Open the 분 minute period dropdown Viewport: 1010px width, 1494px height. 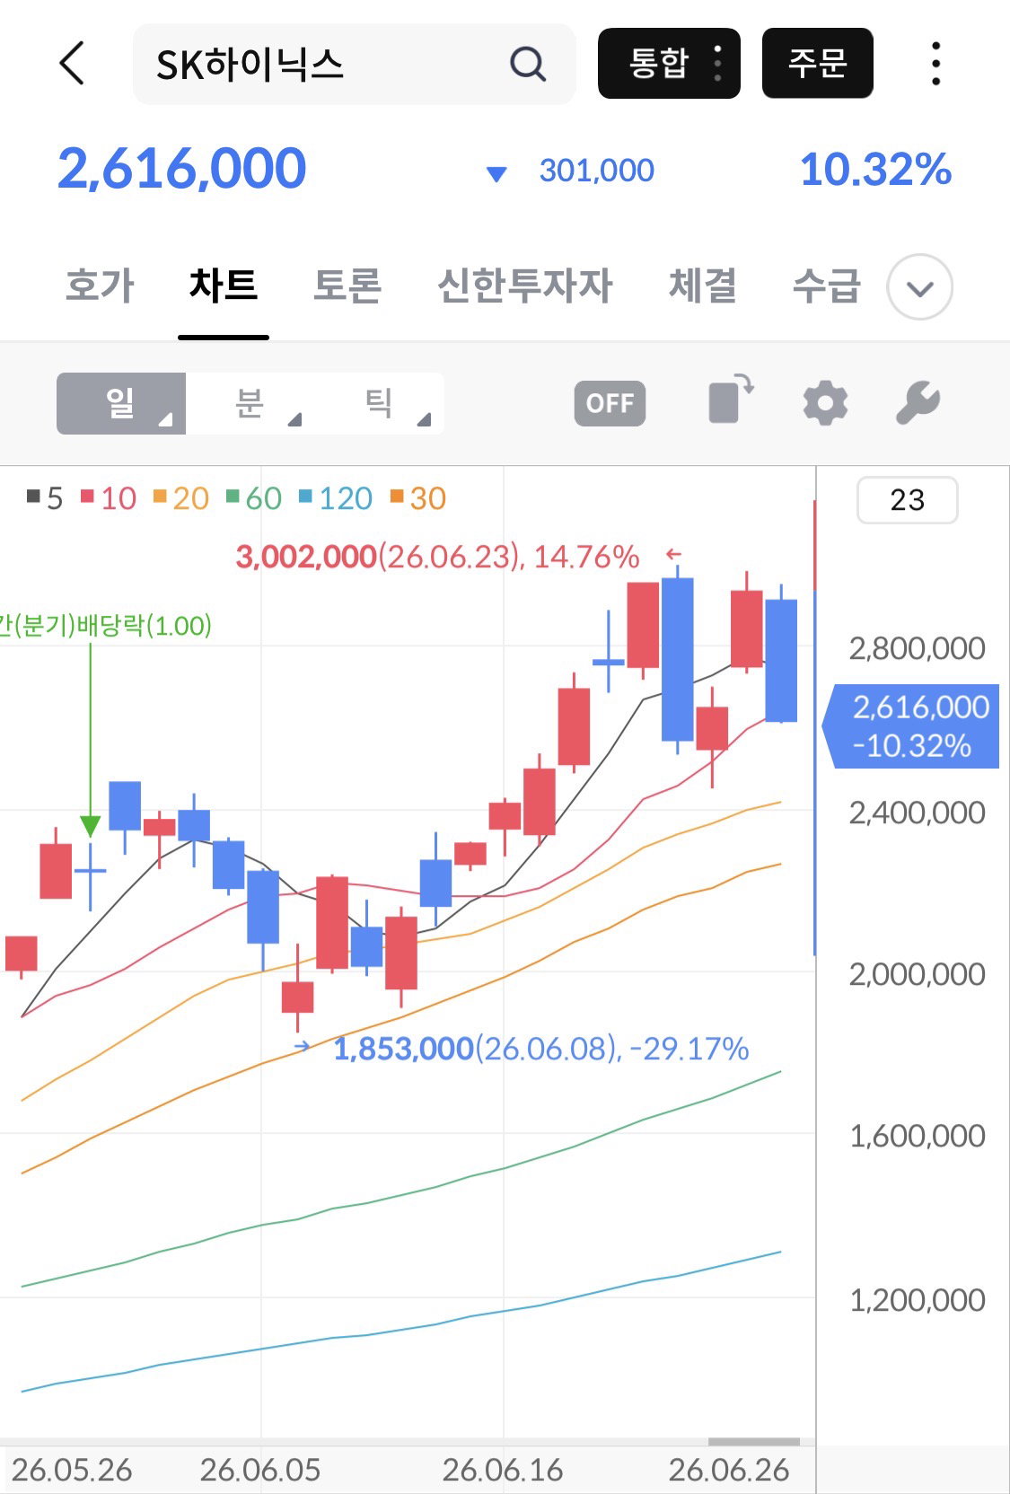pos(250,404)
